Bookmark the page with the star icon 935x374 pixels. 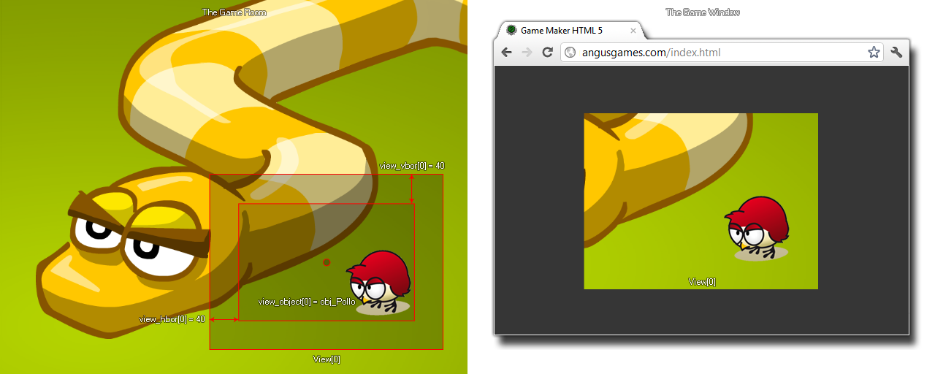[x=873, y=53]
